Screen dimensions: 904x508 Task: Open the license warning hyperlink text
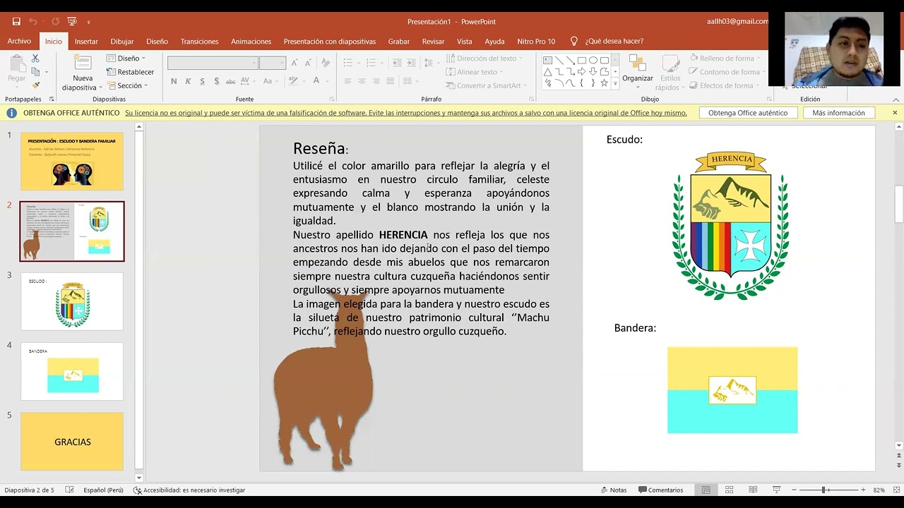click(x=406, y=113)
